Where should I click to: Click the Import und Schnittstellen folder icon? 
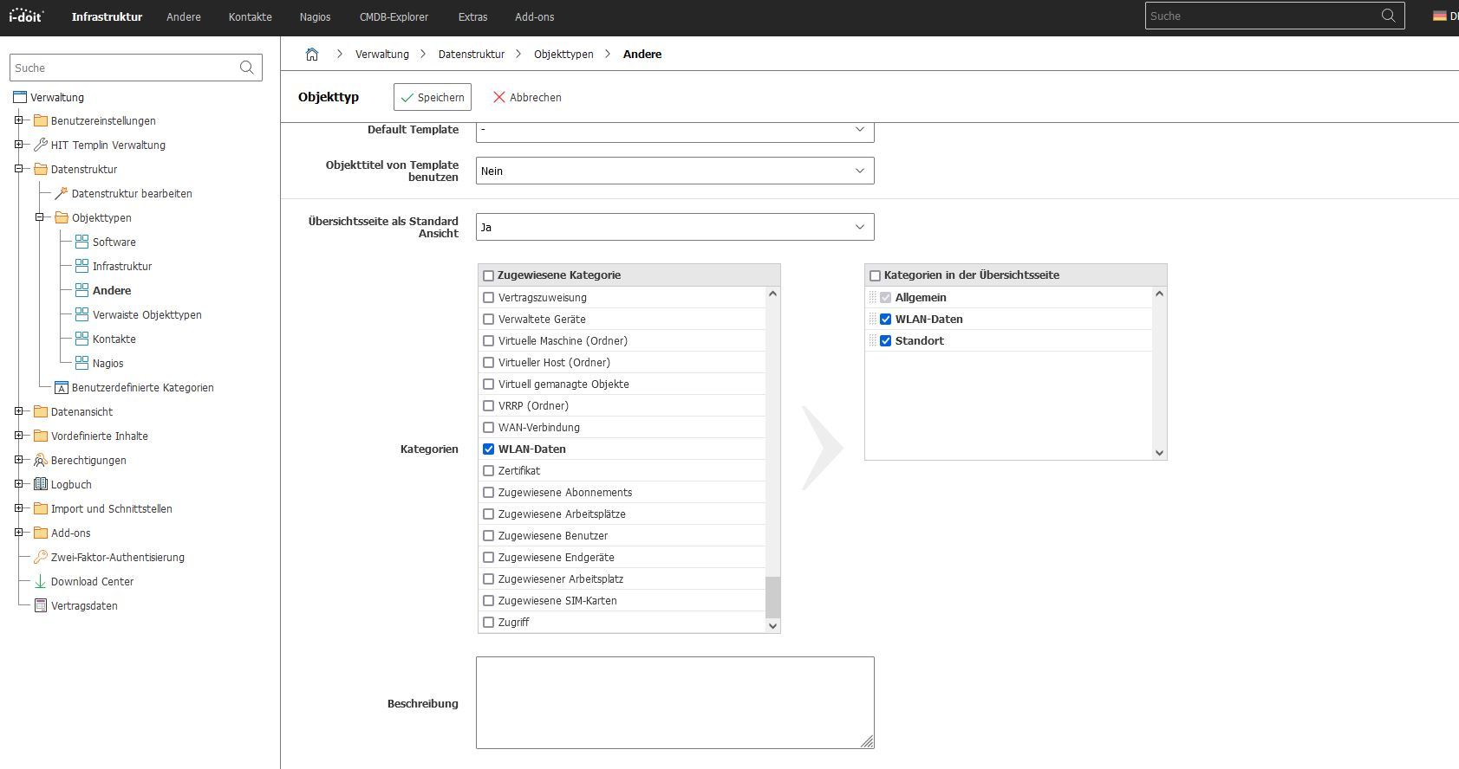[x=41, y=508]
